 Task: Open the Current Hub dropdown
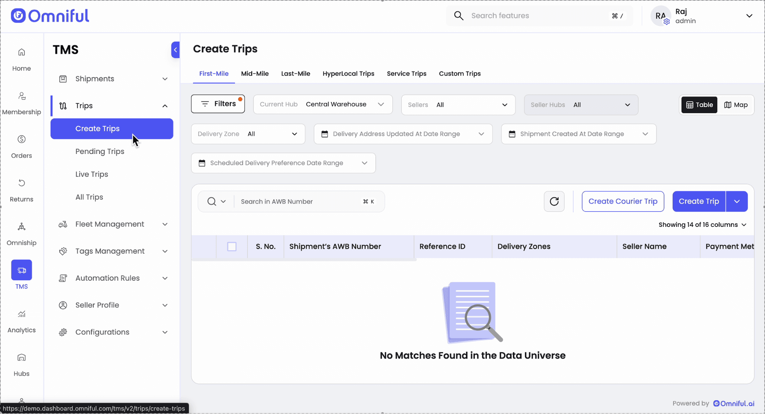323,104
